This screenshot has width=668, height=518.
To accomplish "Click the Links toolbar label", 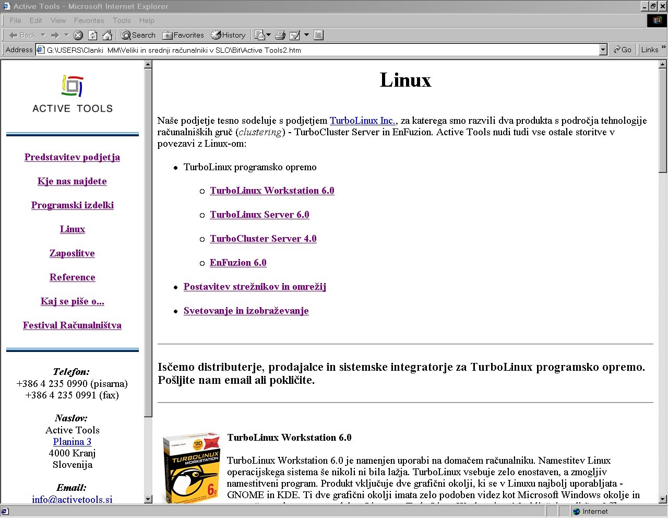I will click(650, 50).
